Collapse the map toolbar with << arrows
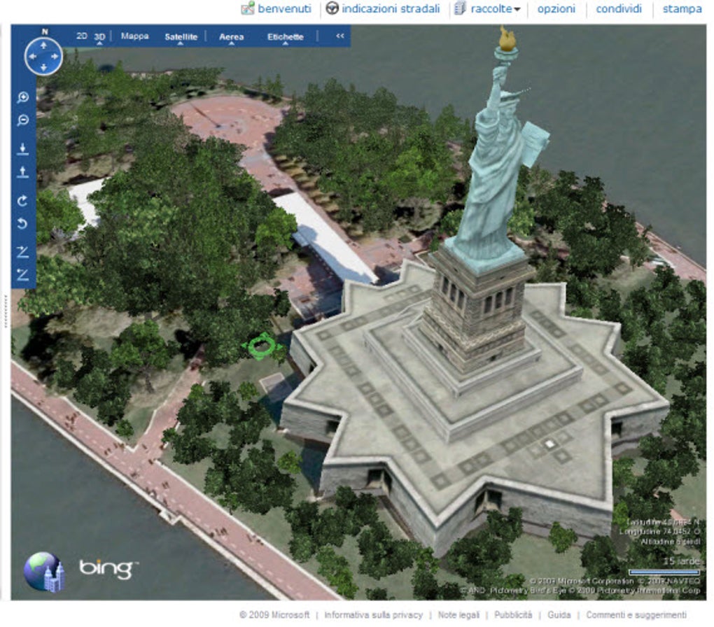714x627 pixels. coord(340,36)
